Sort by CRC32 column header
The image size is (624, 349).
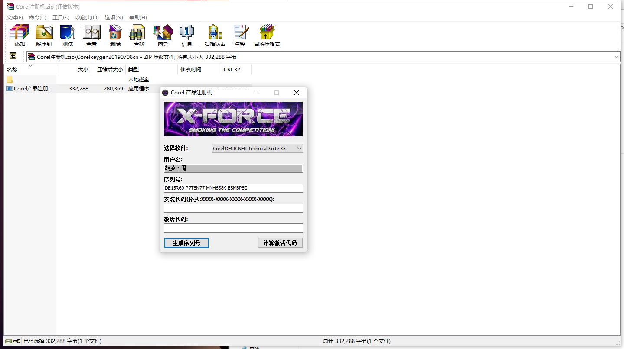[236, 70]
